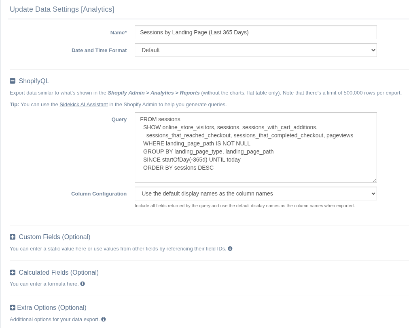This screenshot has height=328, width=409.
Task: Click the 'Calculated Fields (Optional)' heading text
Action: 59,273
